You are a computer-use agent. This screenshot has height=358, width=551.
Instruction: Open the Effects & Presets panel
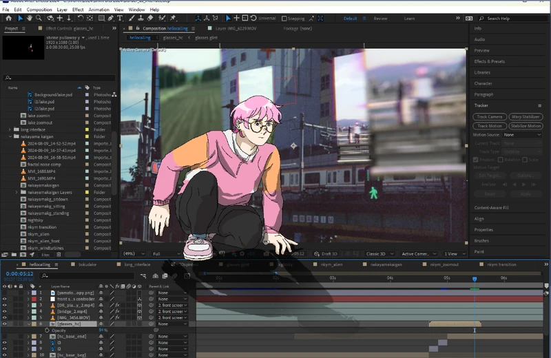(489, 61)
